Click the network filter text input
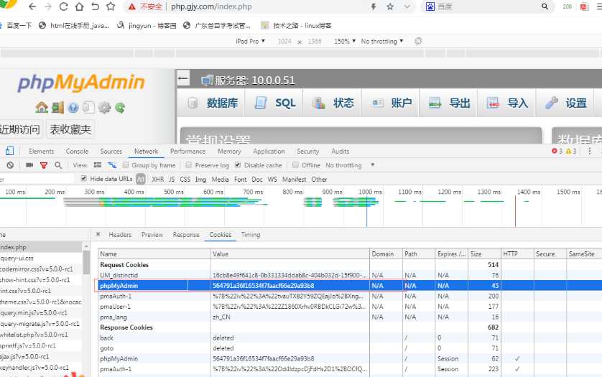602x377 pixels. (x=37, y=179)
